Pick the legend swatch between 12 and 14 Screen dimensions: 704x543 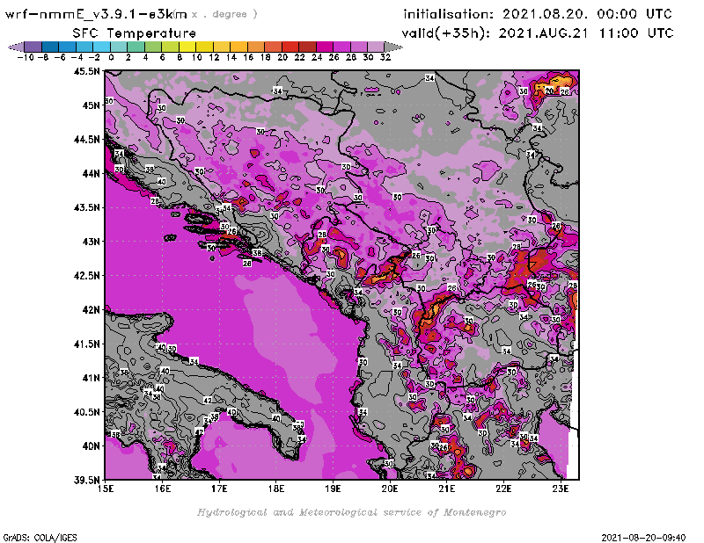coord(222,47)
